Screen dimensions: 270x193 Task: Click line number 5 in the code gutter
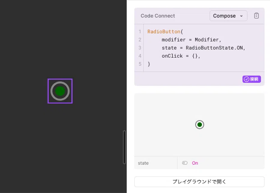(140, 64)
